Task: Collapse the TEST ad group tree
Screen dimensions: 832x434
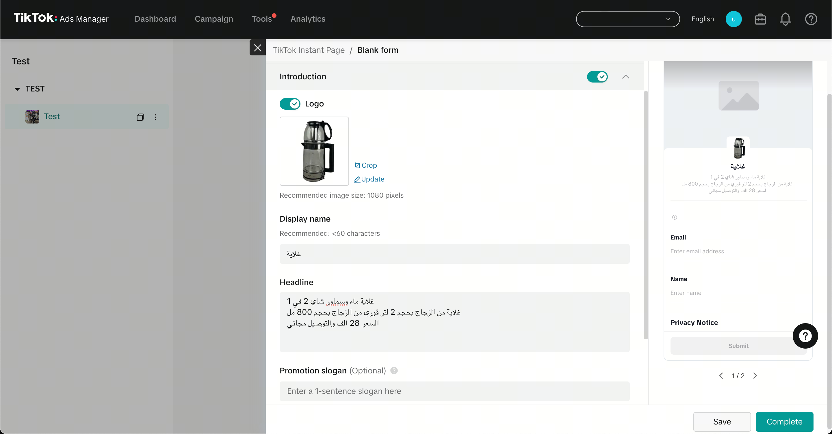Action: (x=17, y=89)
